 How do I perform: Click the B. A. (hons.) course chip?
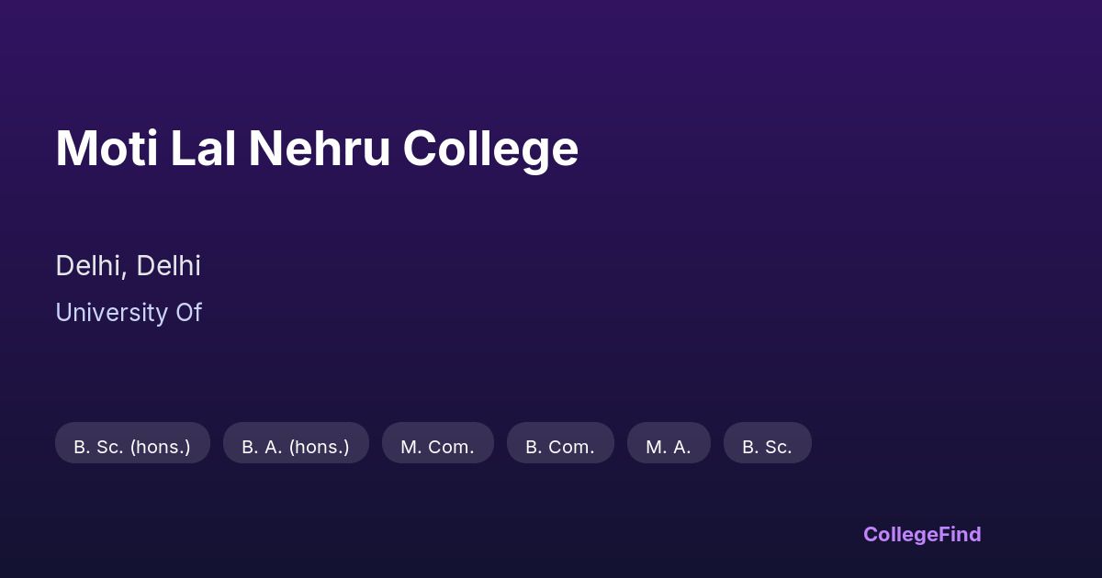(x=296, y=443)
